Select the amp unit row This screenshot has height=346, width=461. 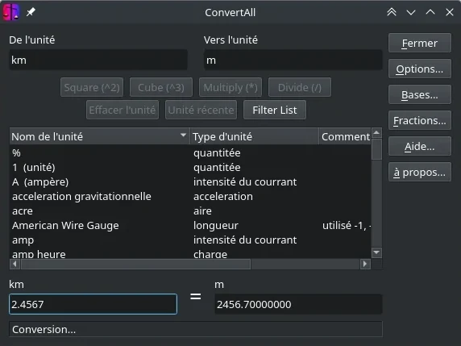click(x=190, y=240)
